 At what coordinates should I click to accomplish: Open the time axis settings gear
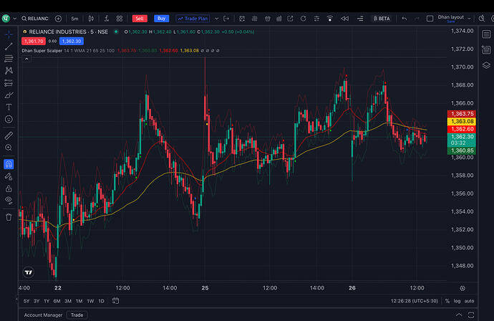[x=462, y=288]
